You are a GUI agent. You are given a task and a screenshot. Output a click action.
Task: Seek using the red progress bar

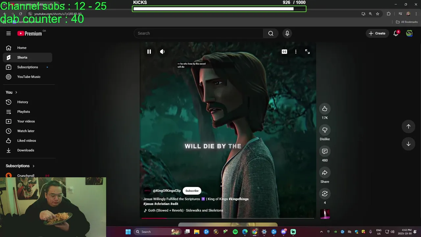[228, 218]
